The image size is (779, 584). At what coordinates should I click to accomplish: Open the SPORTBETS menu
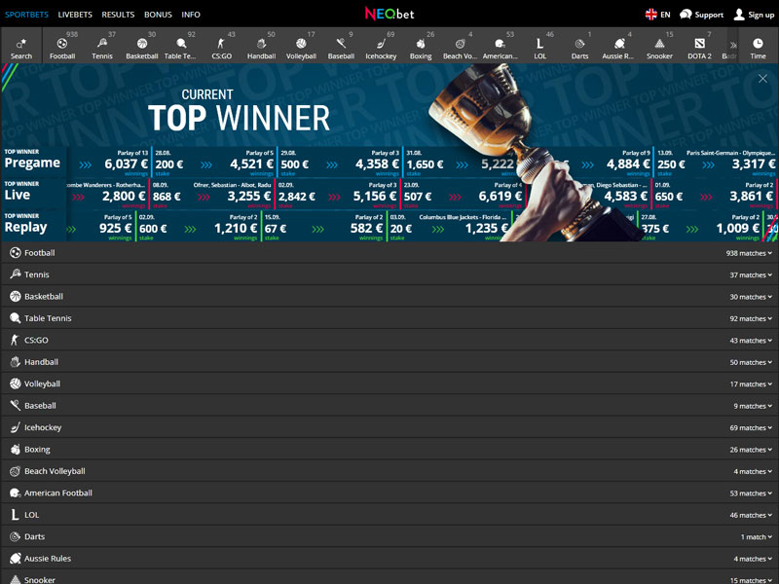click(27, 15)
